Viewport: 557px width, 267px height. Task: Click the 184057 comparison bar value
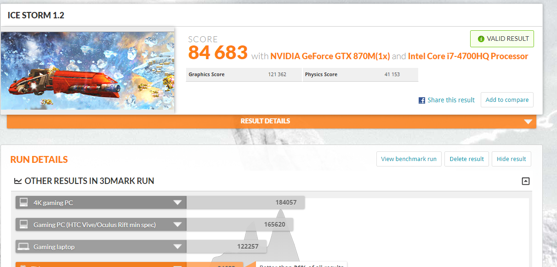coord(286,202)
